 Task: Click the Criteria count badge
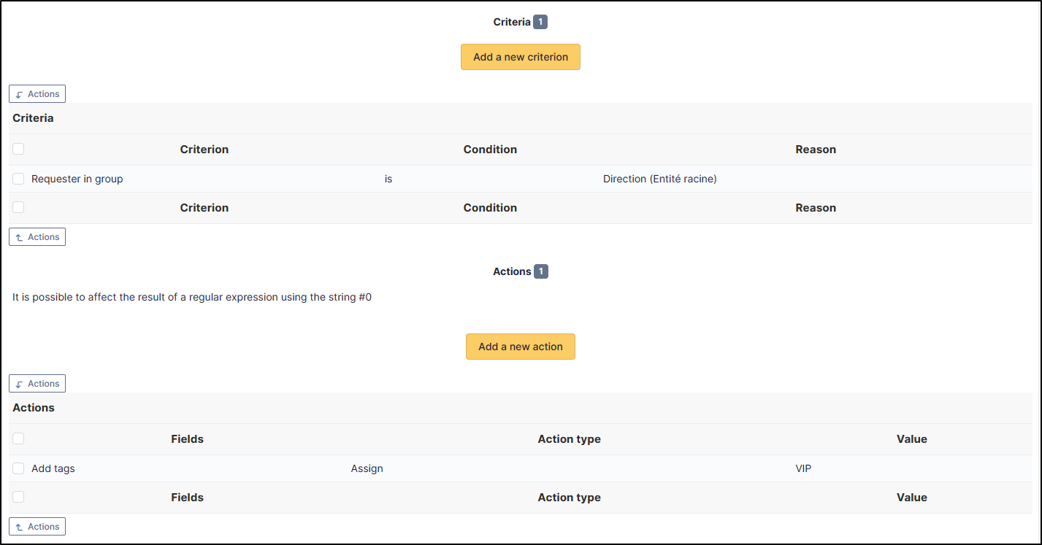[540, 22]
